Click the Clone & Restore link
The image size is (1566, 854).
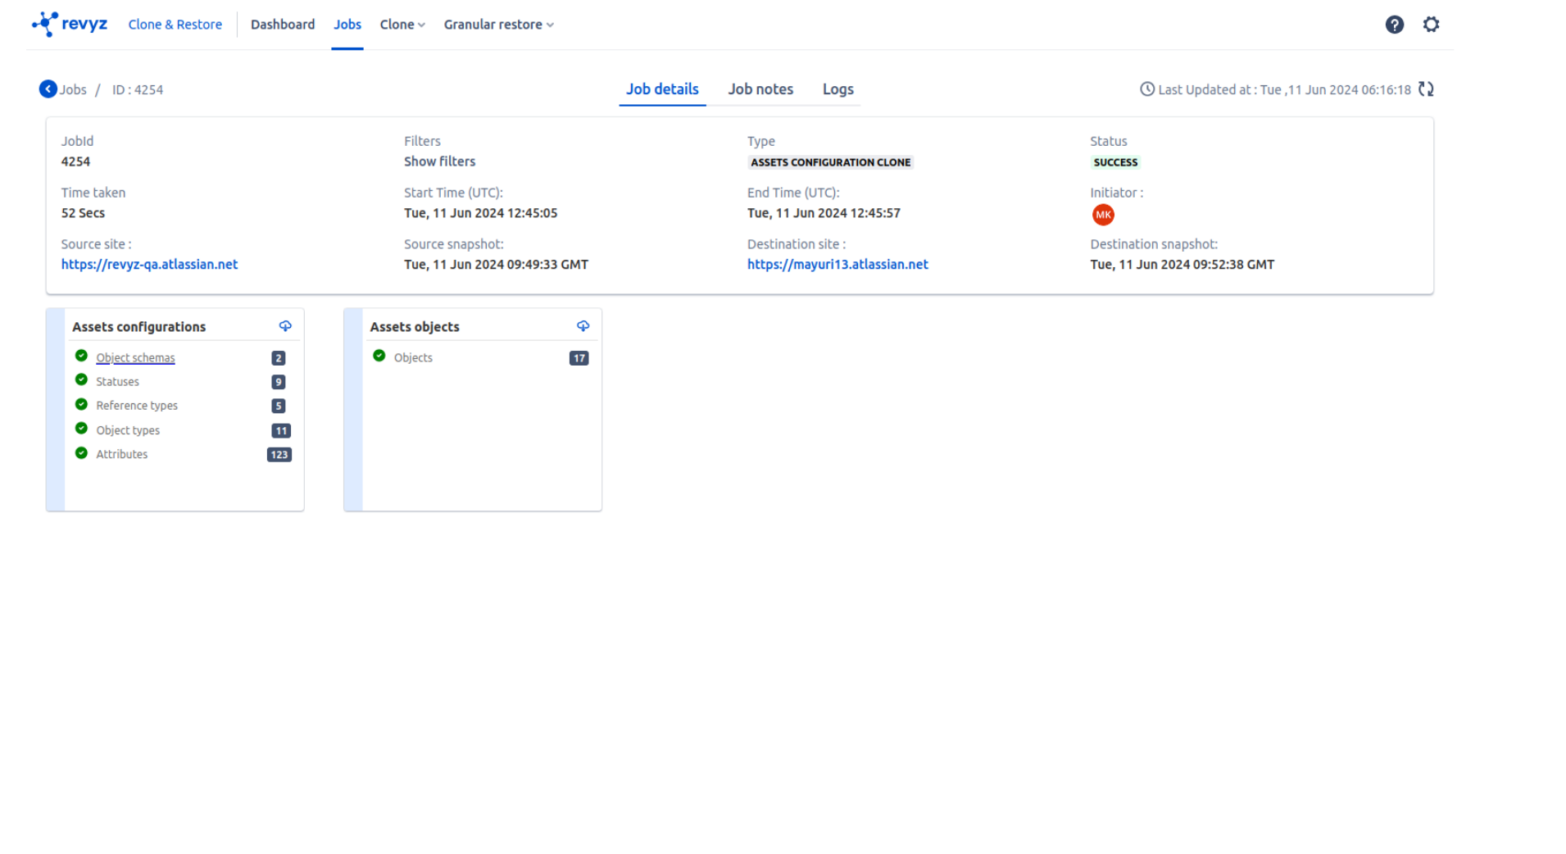click(175, 25)
